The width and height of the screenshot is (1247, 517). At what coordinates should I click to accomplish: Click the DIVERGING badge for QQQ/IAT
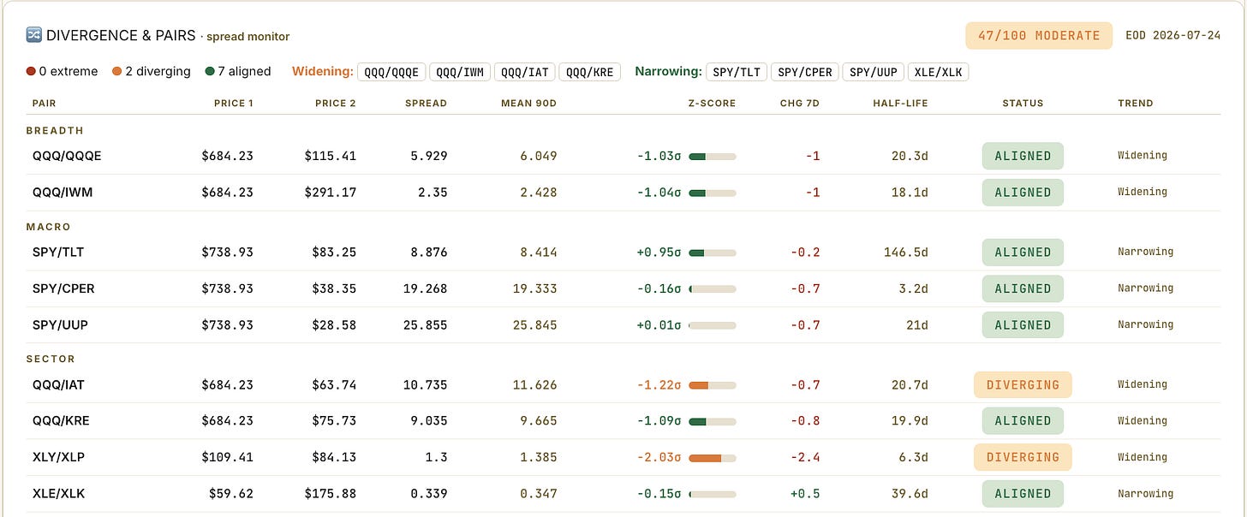point(1023,385)
